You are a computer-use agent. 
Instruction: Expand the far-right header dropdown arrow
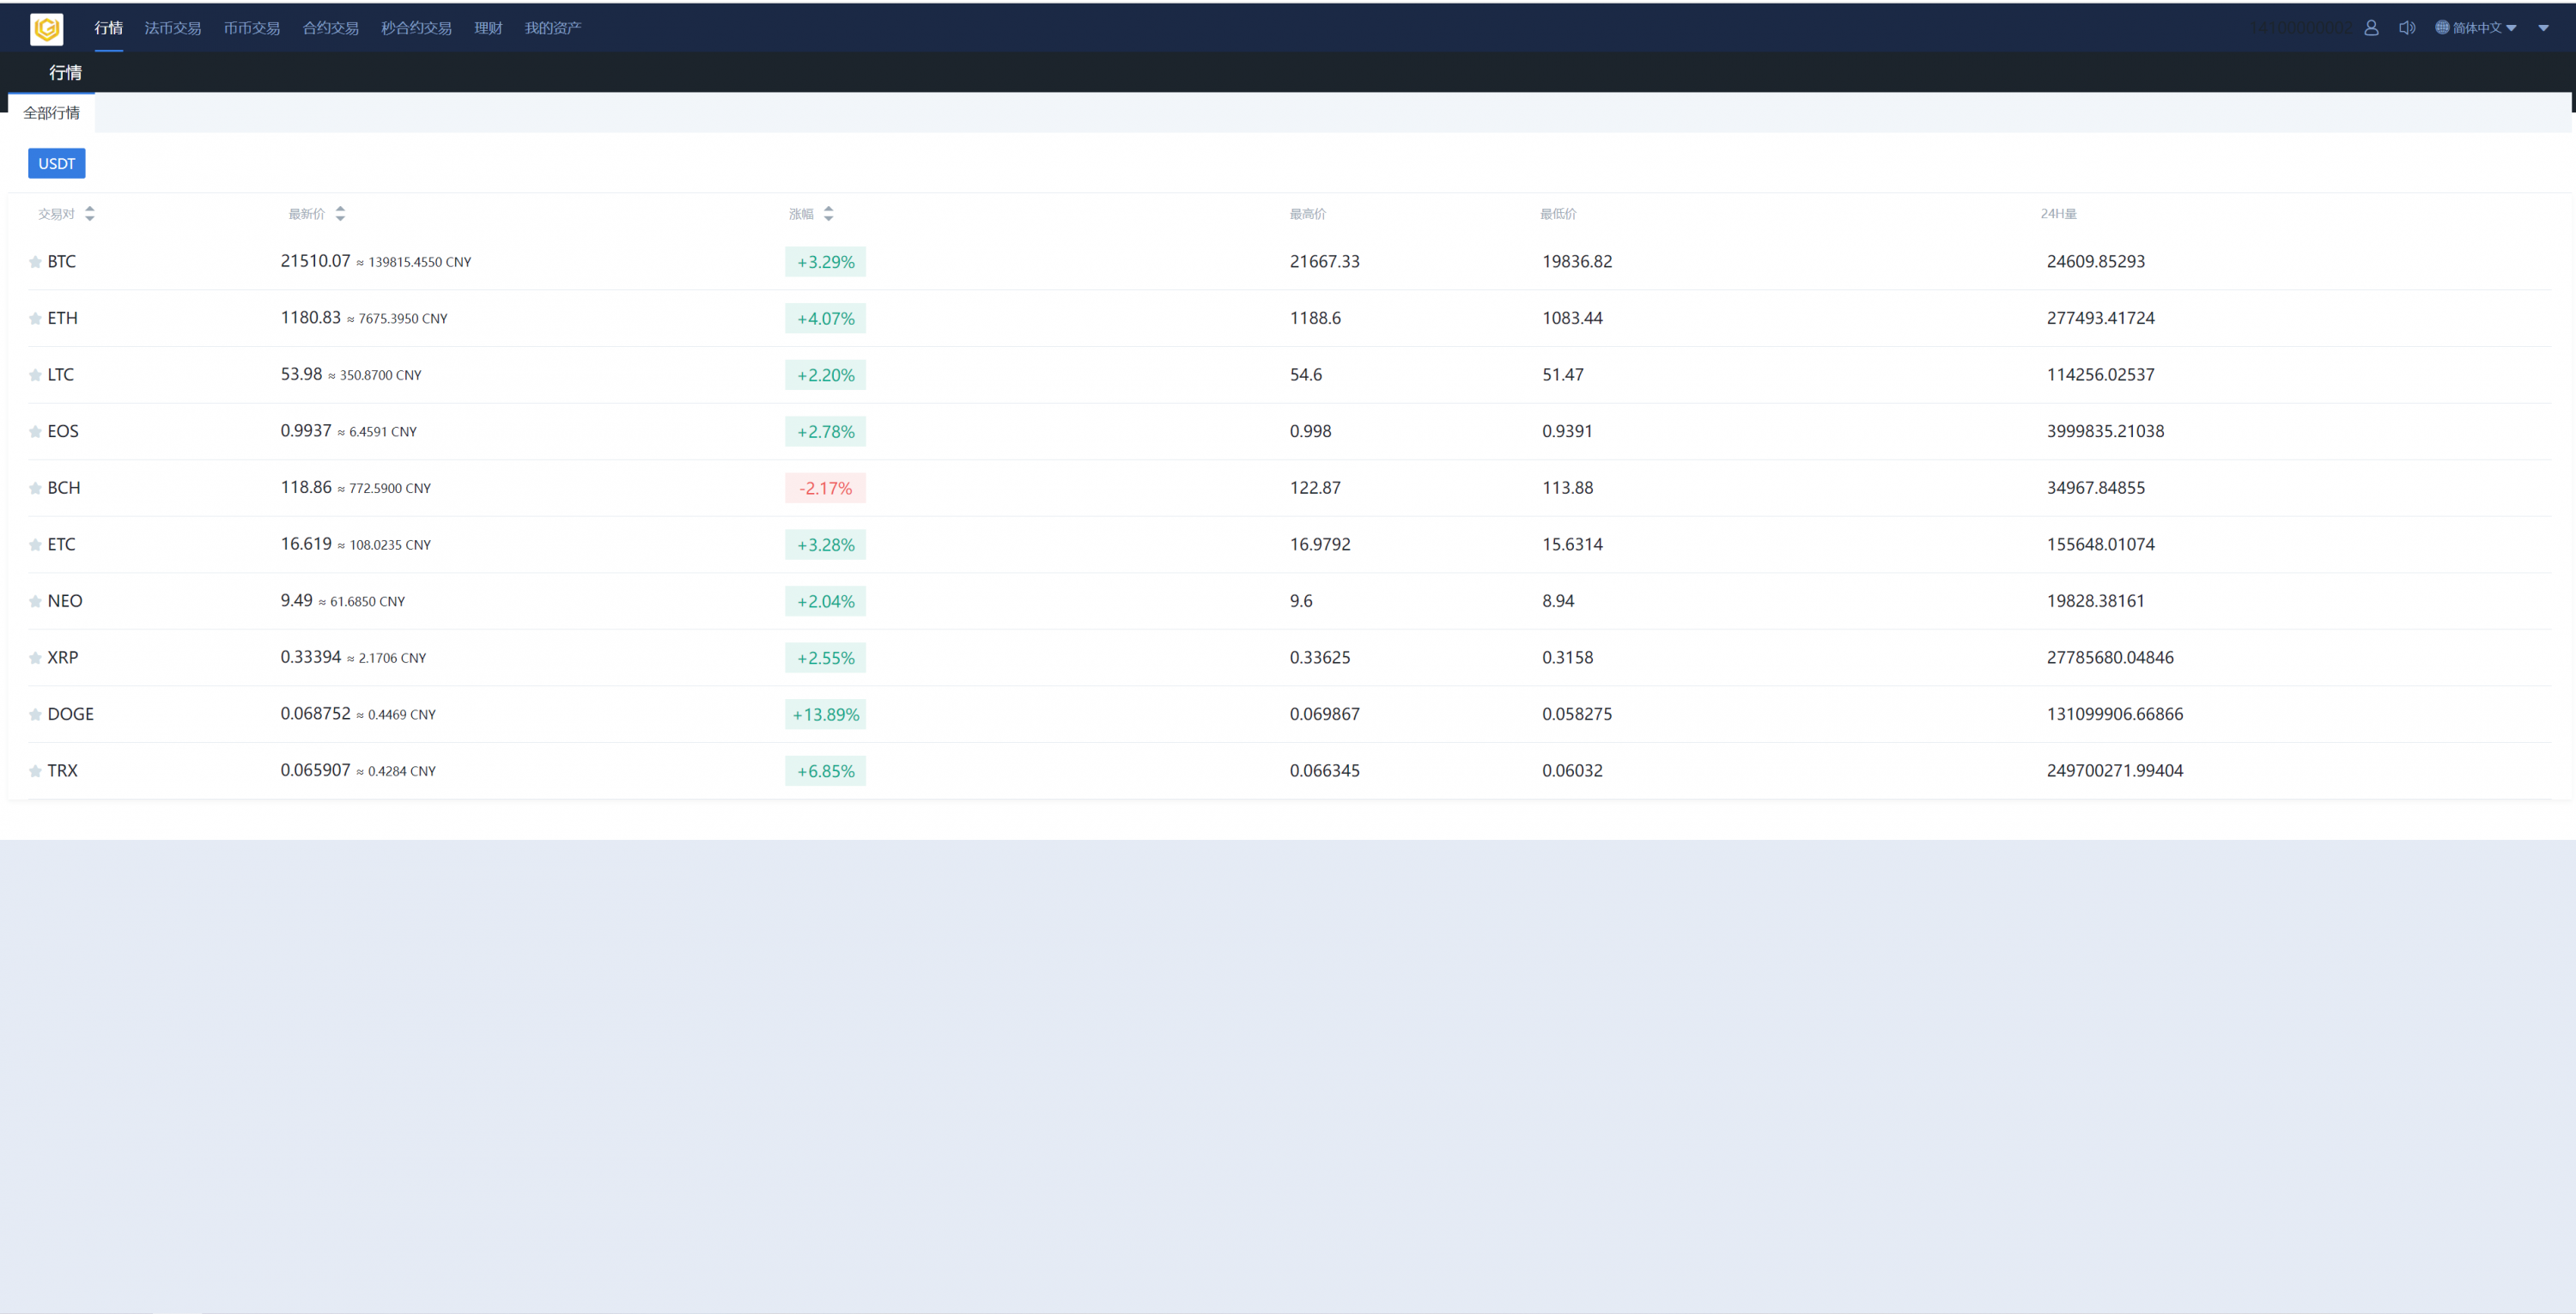(2543, 28)
